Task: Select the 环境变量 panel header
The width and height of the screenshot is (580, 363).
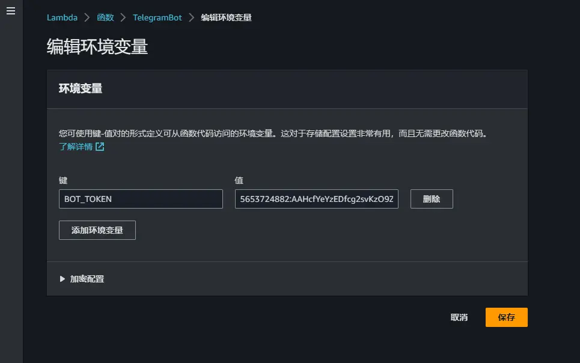Action: click(x=81, y=89)
